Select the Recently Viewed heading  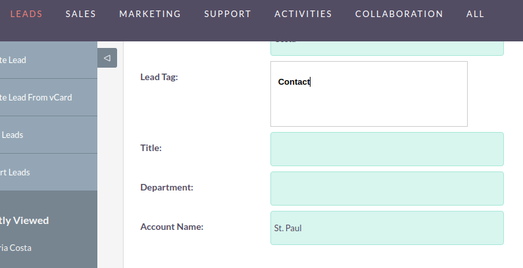pos(24,221)
